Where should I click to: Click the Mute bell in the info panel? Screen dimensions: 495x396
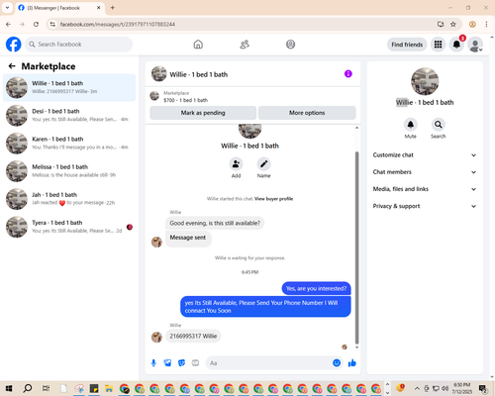[x=410, y=125]
